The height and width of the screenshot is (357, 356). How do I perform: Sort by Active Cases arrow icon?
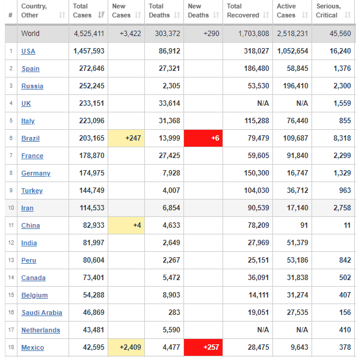(305, 15)
